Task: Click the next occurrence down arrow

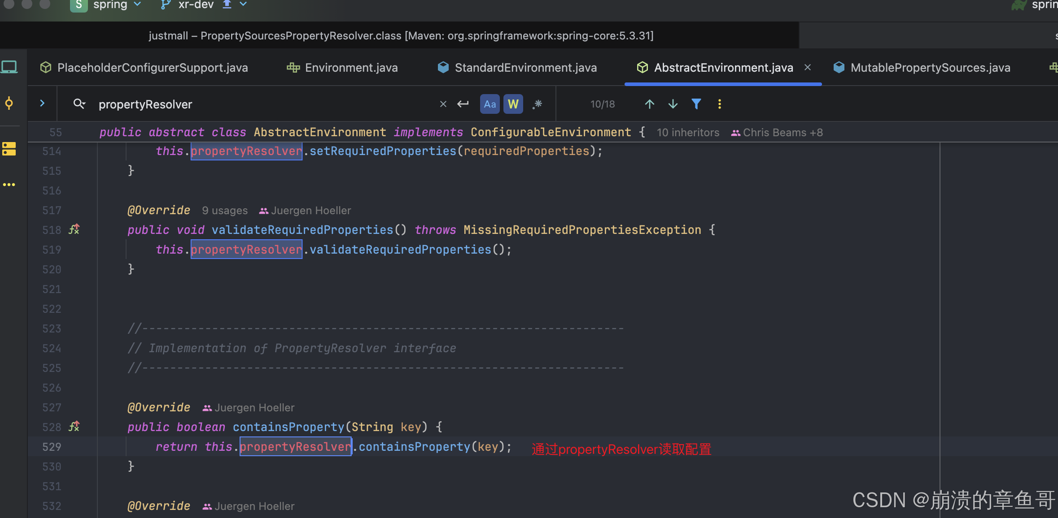Action: pyautogui.click(x=673, y=104)
